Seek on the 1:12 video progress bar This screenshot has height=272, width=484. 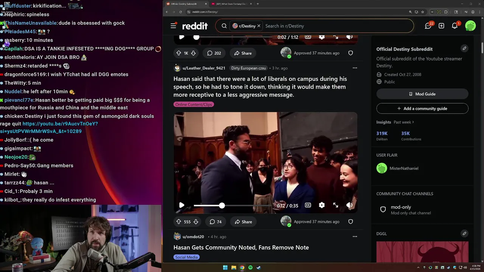(234, 37)
